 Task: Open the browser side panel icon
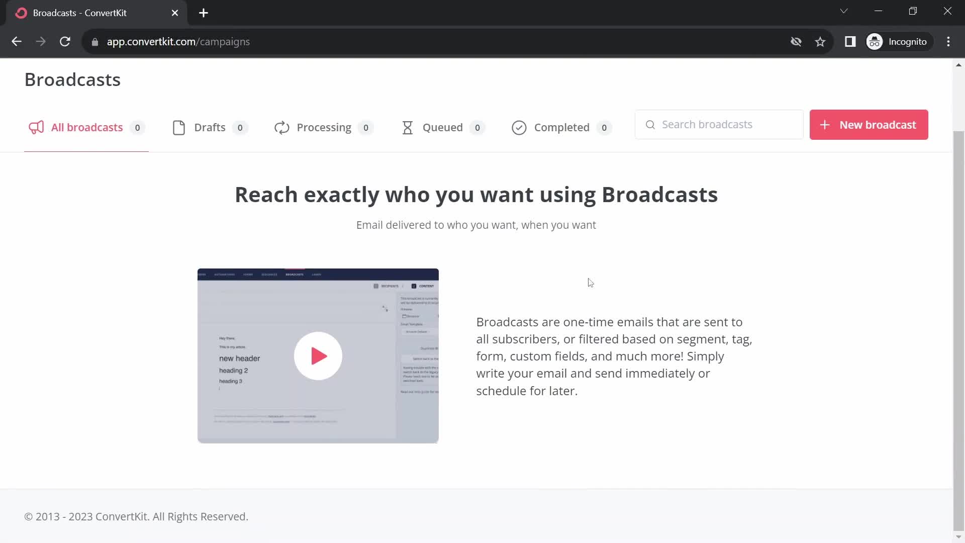click(x=850, y=42)
